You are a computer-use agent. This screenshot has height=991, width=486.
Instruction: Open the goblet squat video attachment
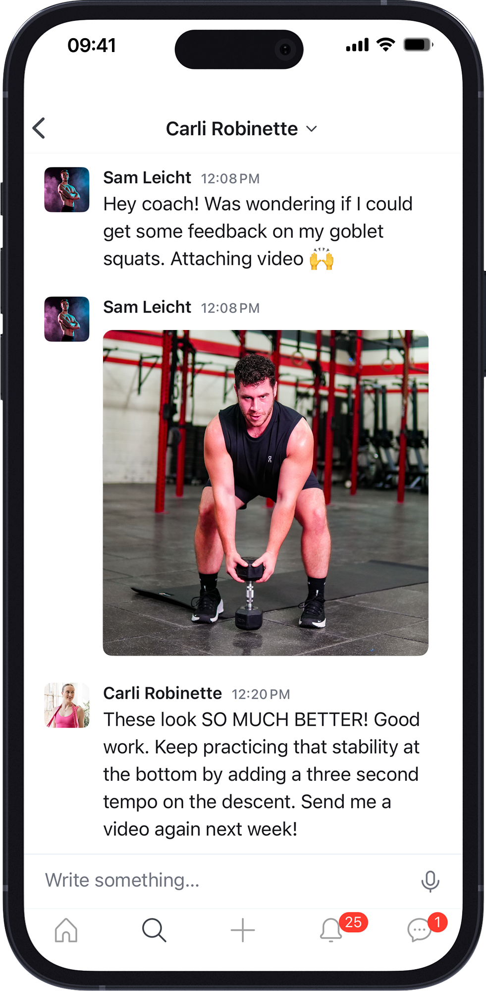click(266, 493)
